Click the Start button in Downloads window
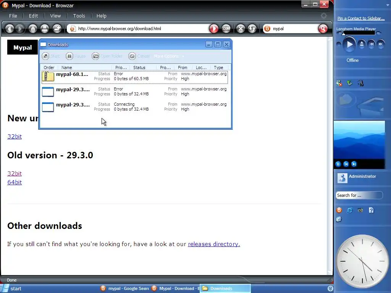The width and height of the screenshot is (391, 293). point(51,56)
